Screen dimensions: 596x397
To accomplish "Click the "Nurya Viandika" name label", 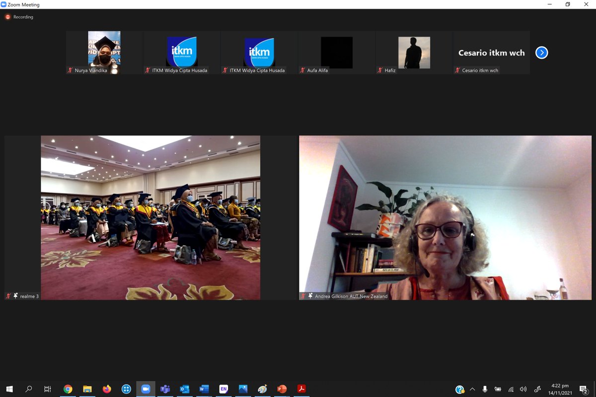I will (91, 70).
